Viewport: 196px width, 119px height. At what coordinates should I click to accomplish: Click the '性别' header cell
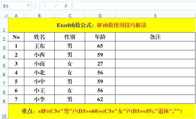(70, 37)
